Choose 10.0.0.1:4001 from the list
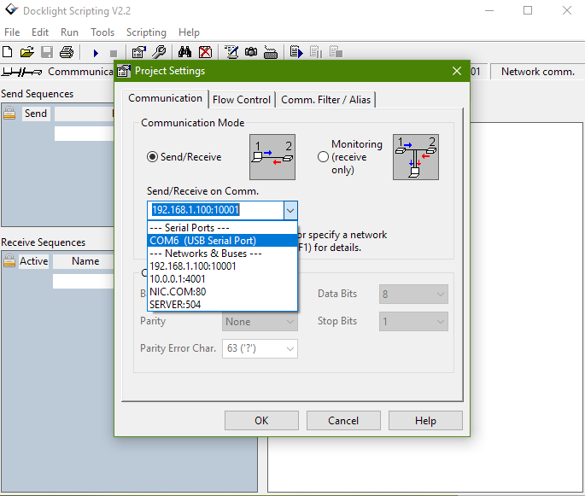 pos(222,279)
